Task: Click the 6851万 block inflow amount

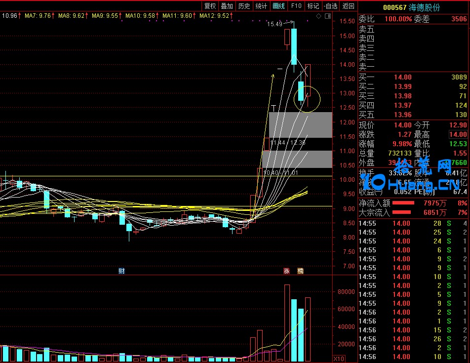Action: 435,212
